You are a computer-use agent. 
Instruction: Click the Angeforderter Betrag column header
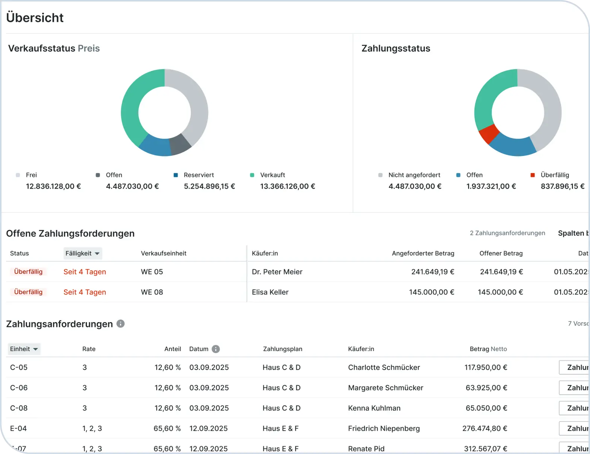click(x=423, y=253)
